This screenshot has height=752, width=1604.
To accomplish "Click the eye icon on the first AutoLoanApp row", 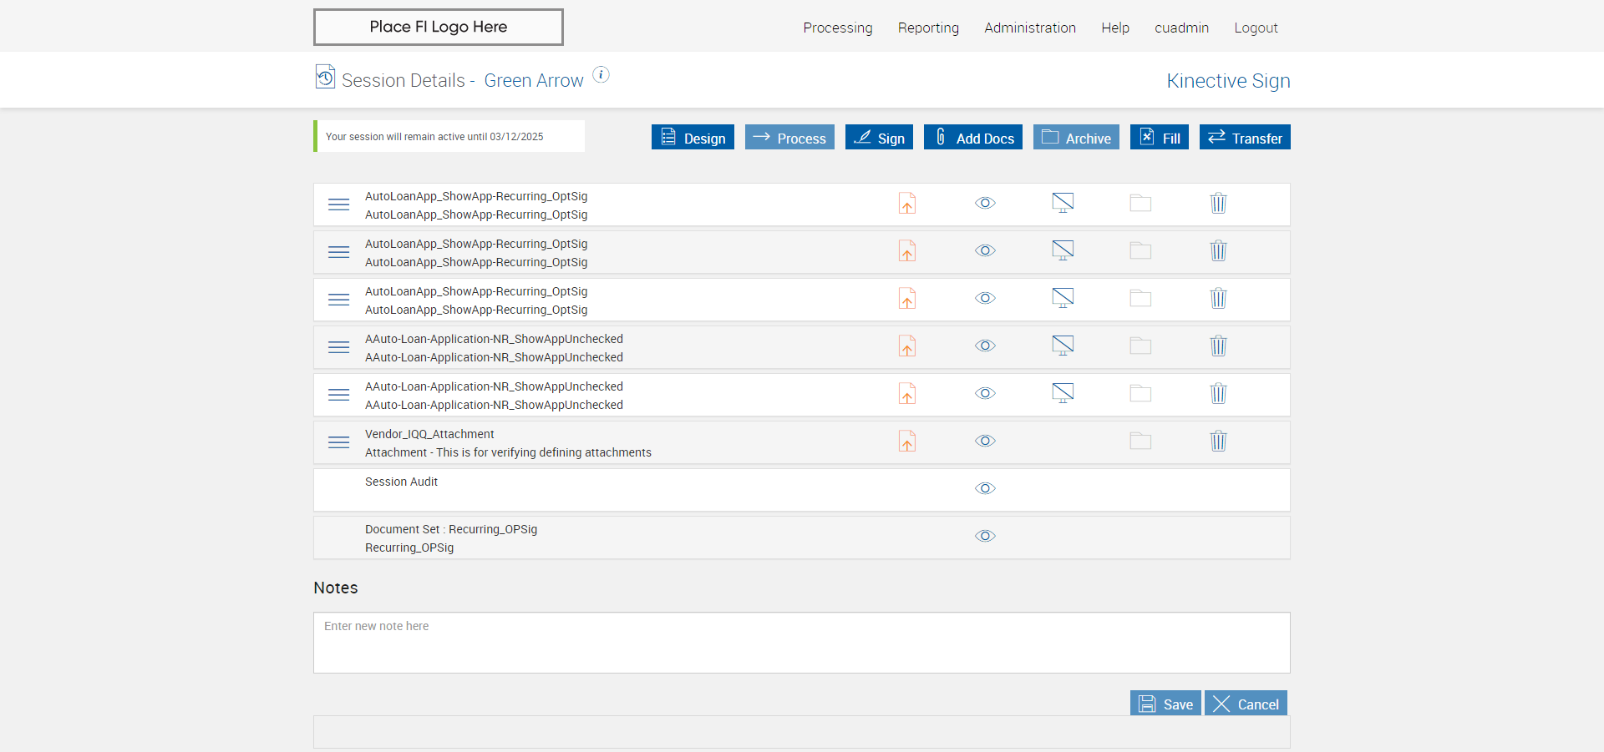I will click(985, 204).
